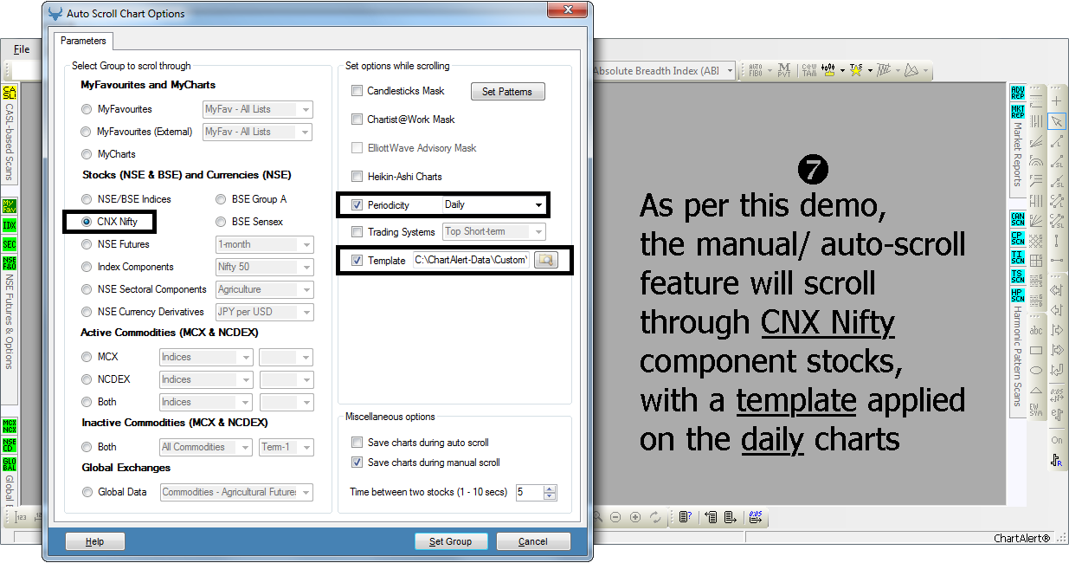Select the triangle drawing tool
This screenshot has width=1069, height=563.
pos(1036,391)
